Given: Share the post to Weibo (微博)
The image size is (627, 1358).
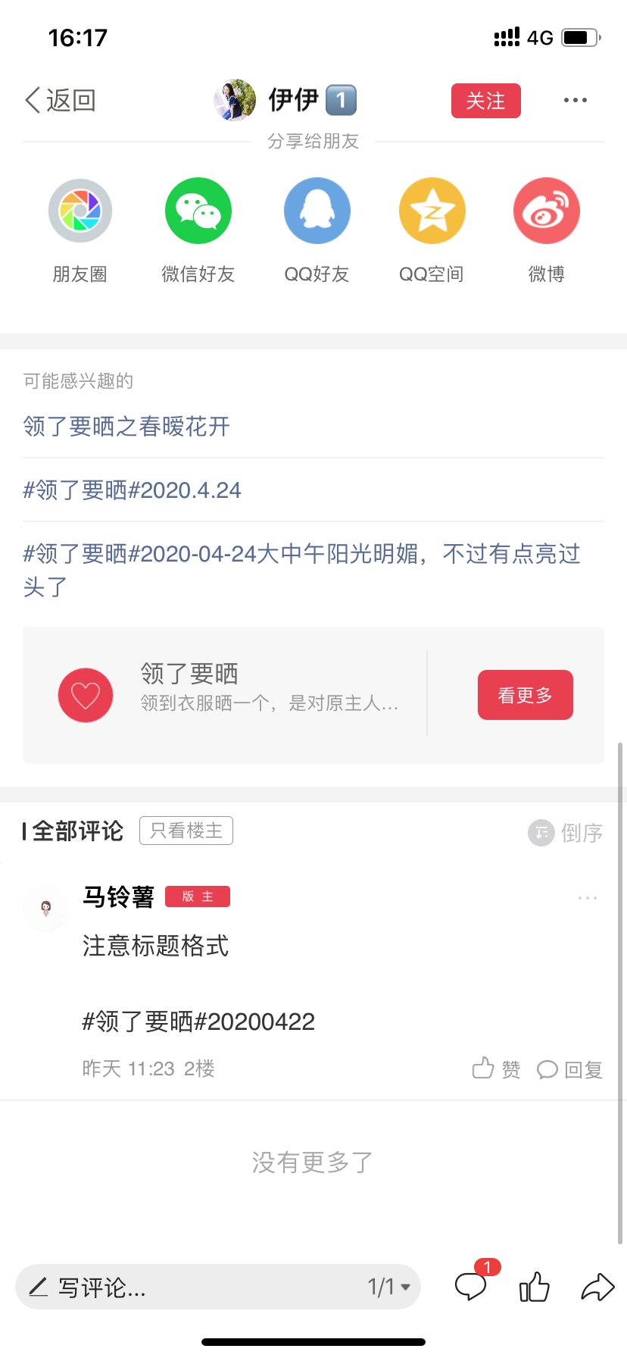Looking at the screenshot, I should tap(546, 211).
